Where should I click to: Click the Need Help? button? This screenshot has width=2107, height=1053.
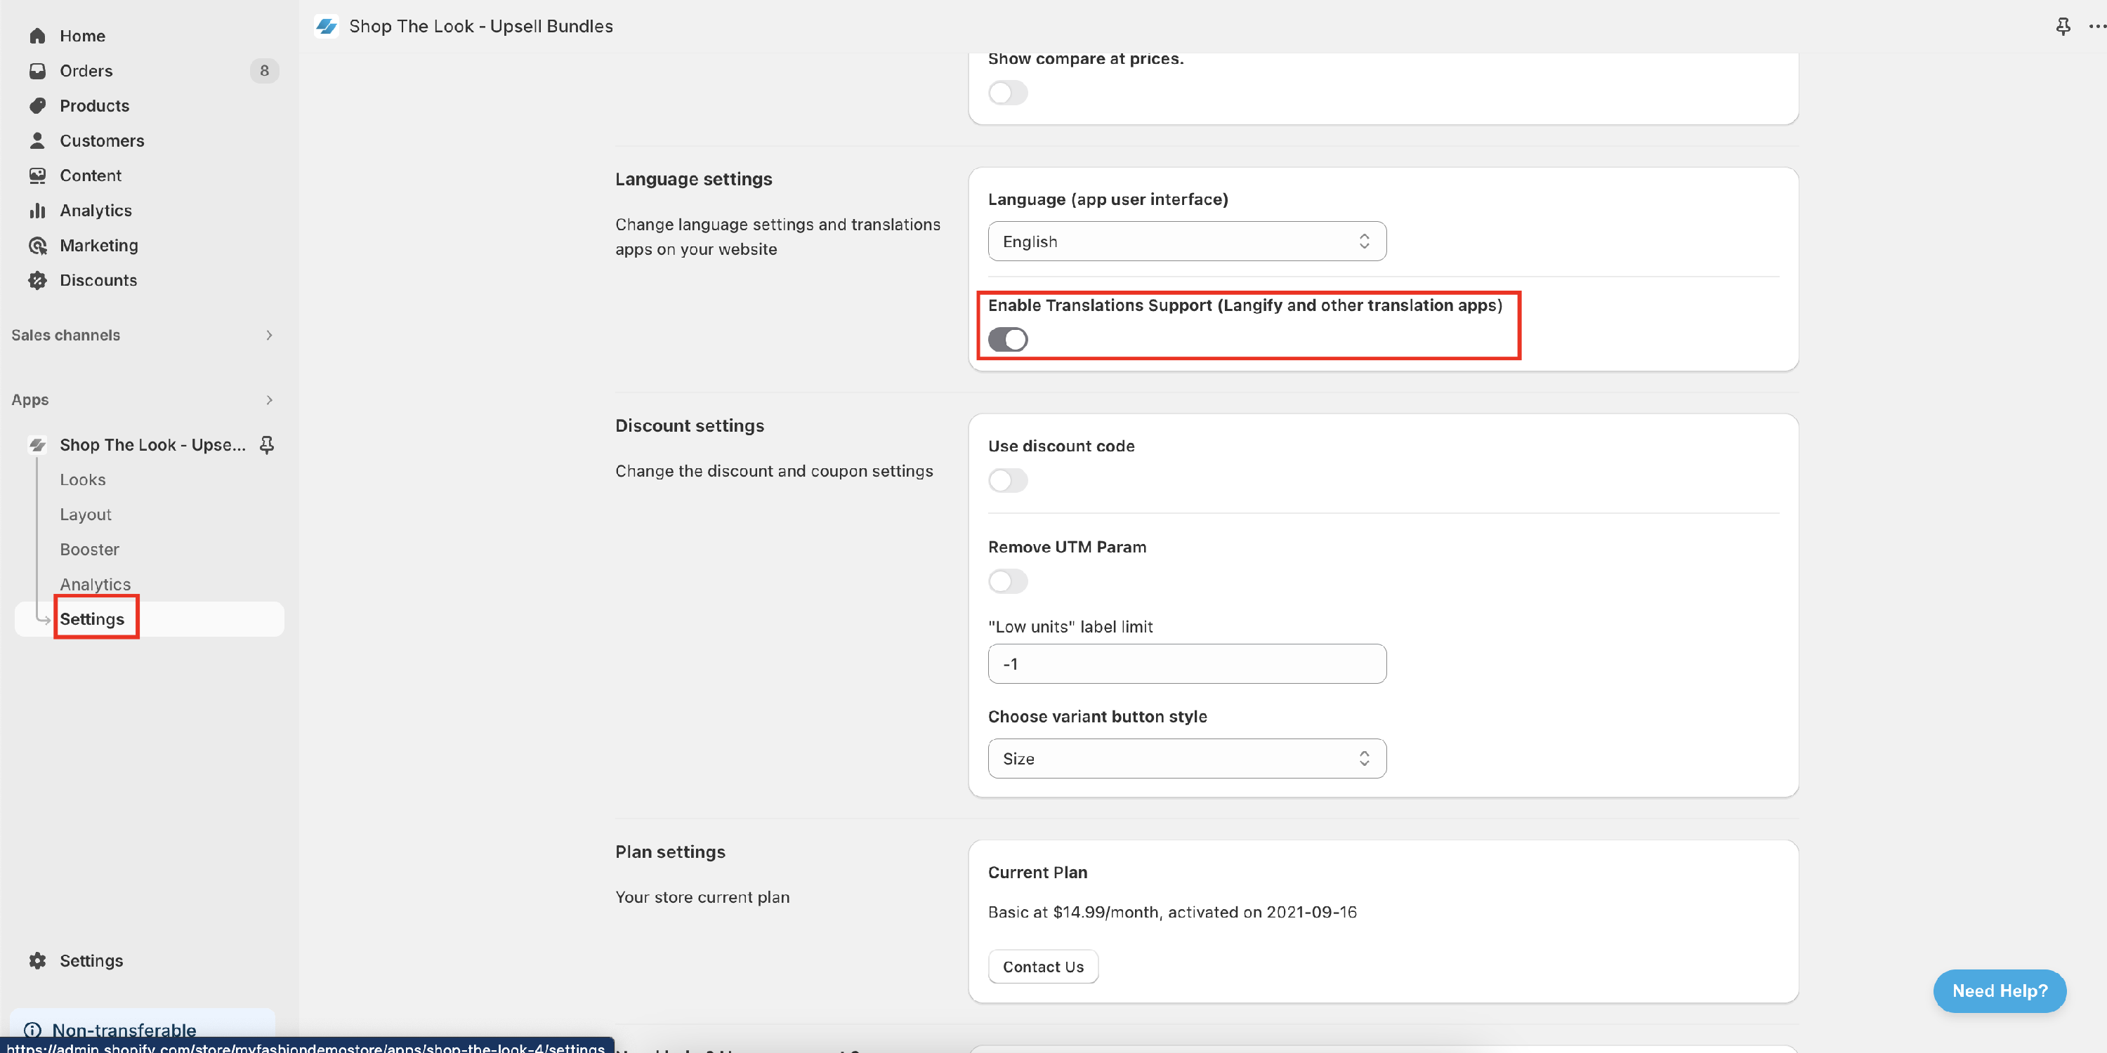(1999, 991)
